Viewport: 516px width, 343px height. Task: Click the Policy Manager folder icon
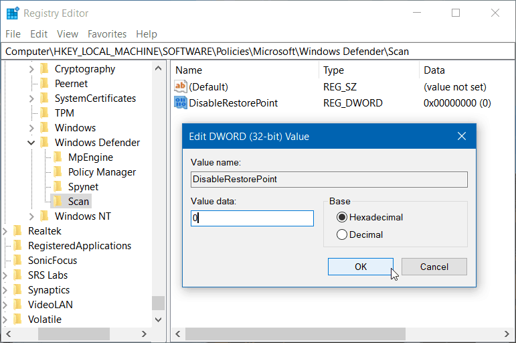pyautogui.click(x=58, y=172)
